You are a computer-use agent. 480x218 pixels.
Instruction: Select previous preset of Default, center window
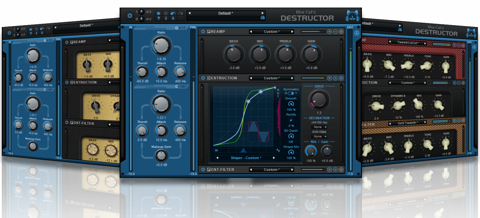click(x=189, y=13)
